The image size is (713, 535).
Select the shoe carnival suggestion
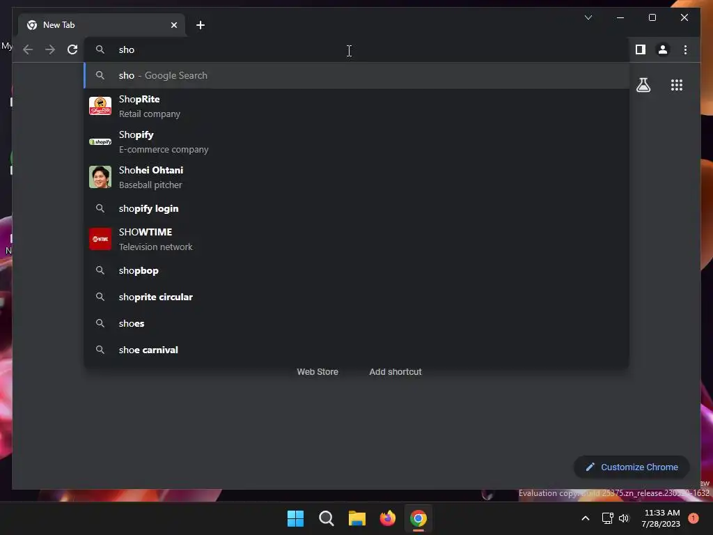356,350
